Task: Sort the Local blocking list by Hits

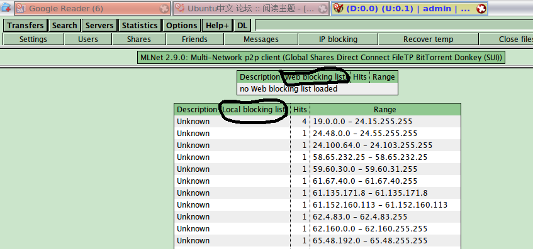Action: [x=300, y=109]
